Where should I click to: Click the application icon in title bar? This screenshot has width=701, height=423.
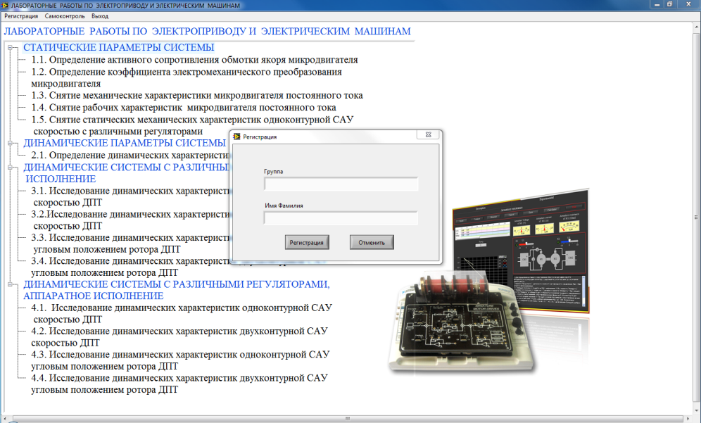click(x=6, y=6)
